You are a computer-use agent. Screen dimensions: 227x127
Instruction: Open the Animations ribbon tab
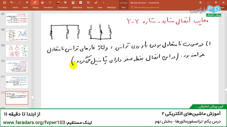[63, 7]
